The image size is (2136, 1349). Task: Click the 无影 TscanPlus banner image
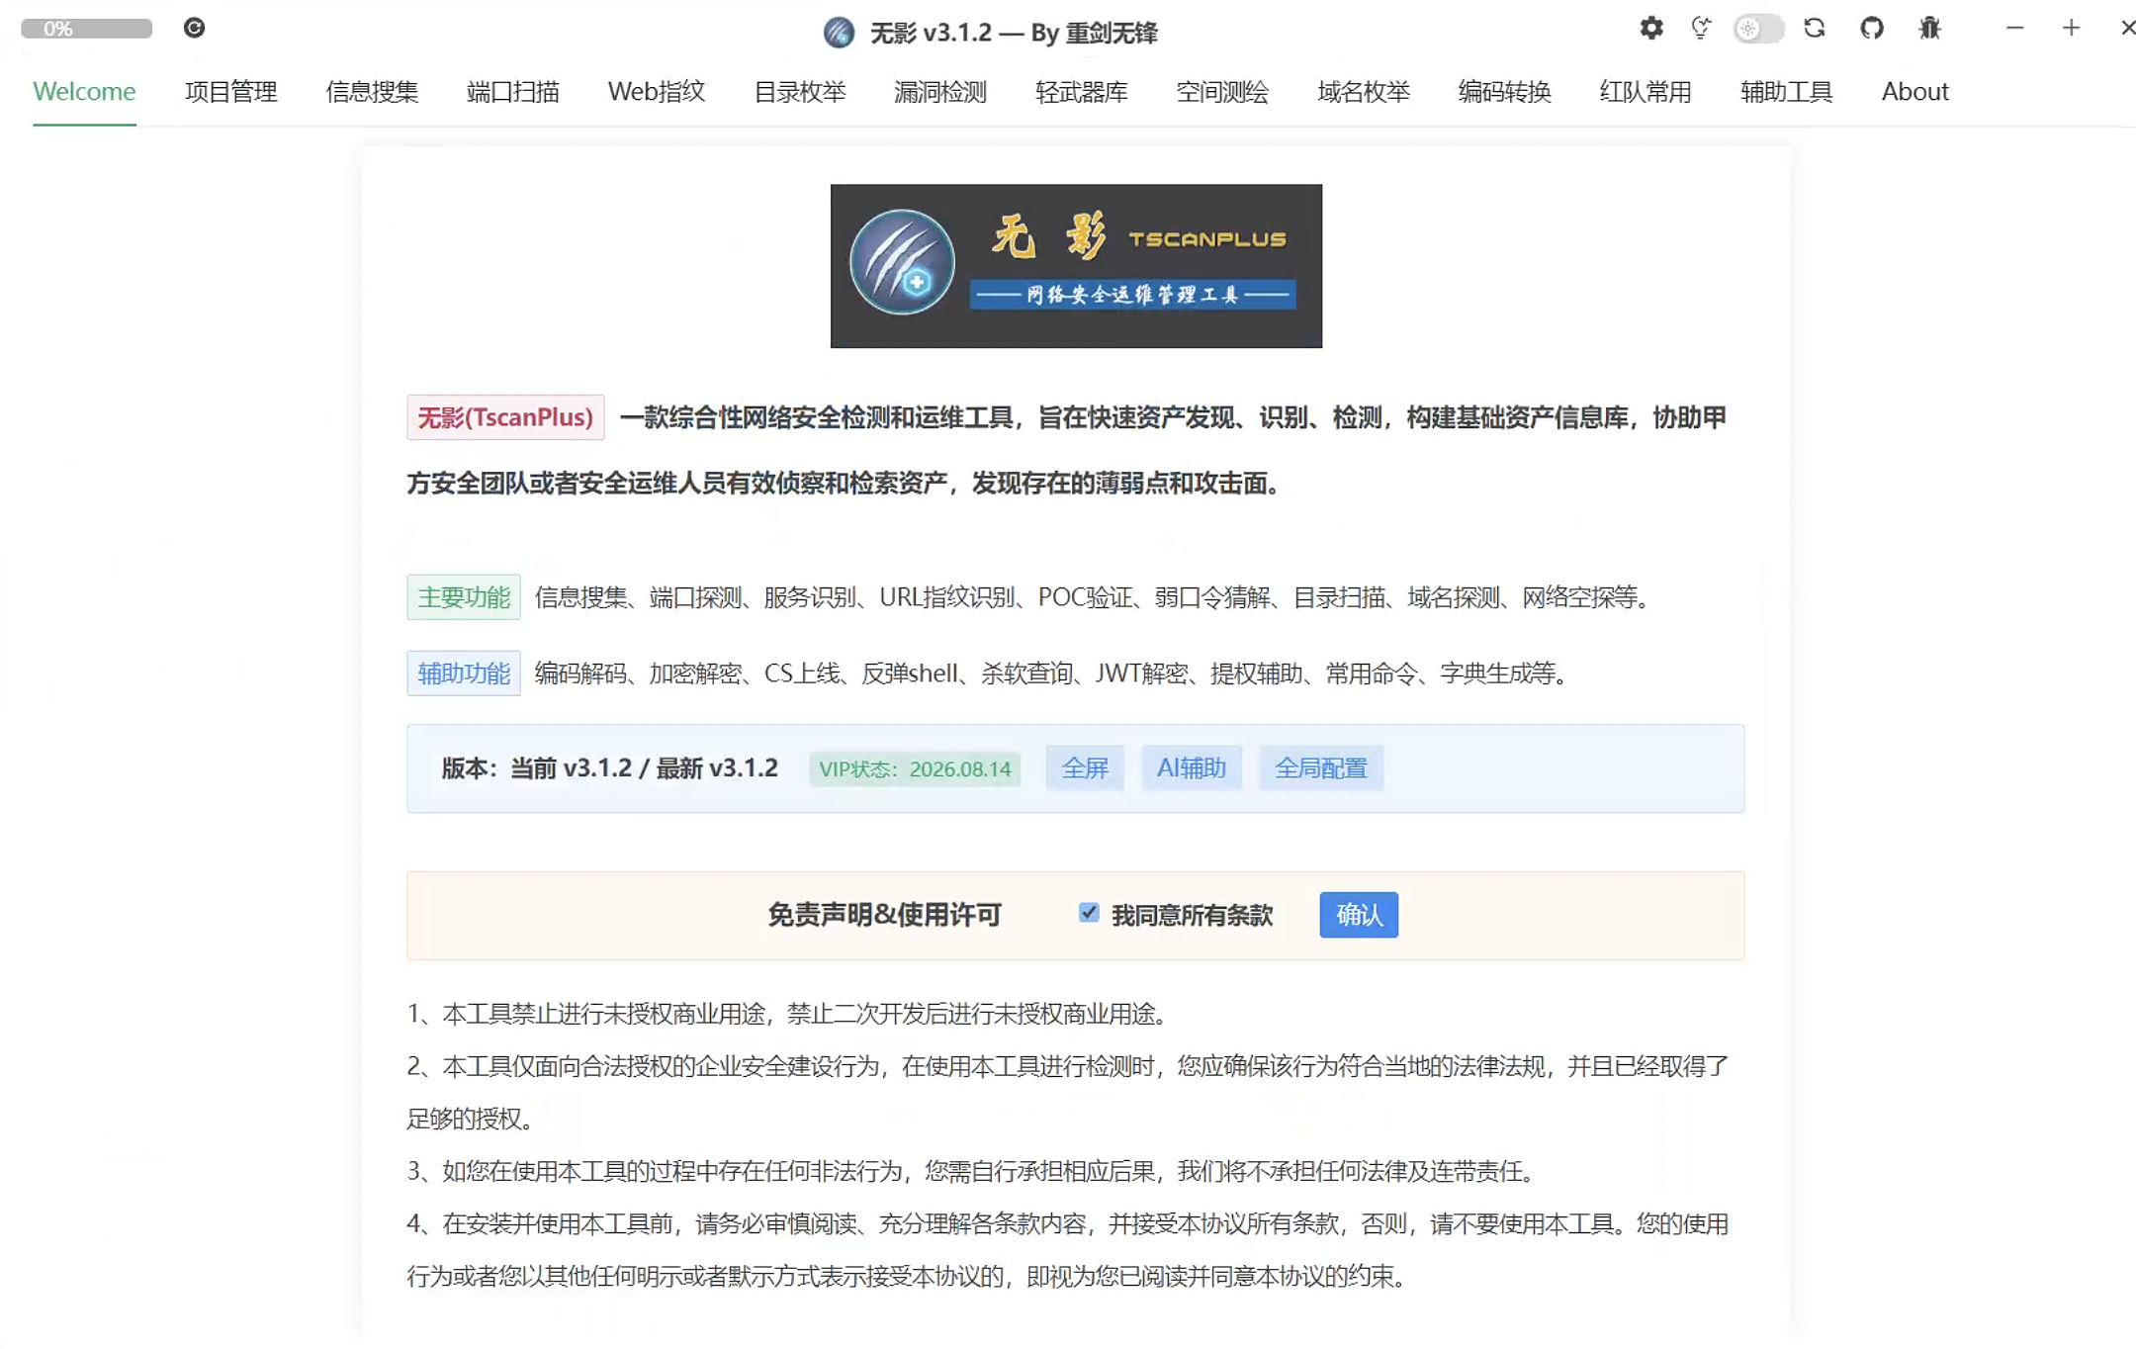pos(1075,266)
